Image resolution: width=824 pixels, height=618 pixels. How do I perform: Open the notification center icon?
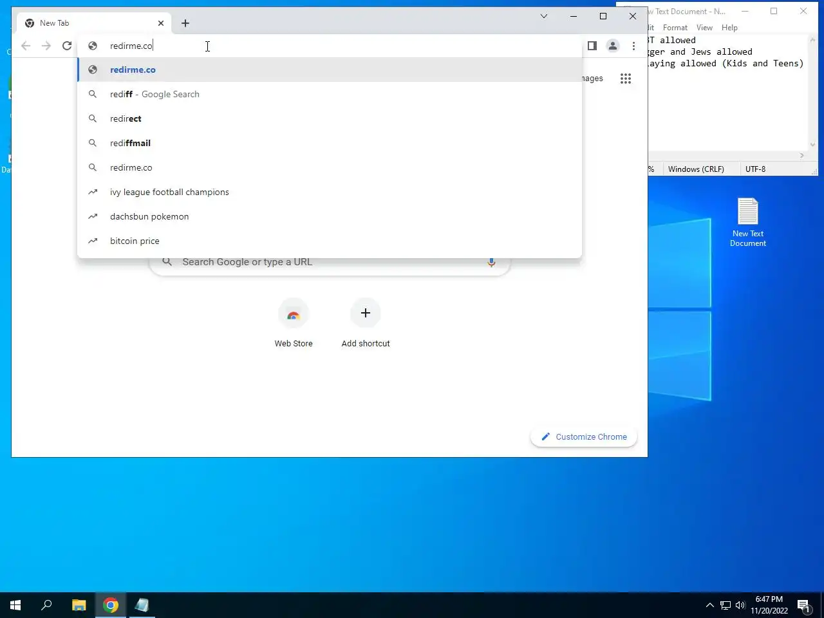[803, 605]
